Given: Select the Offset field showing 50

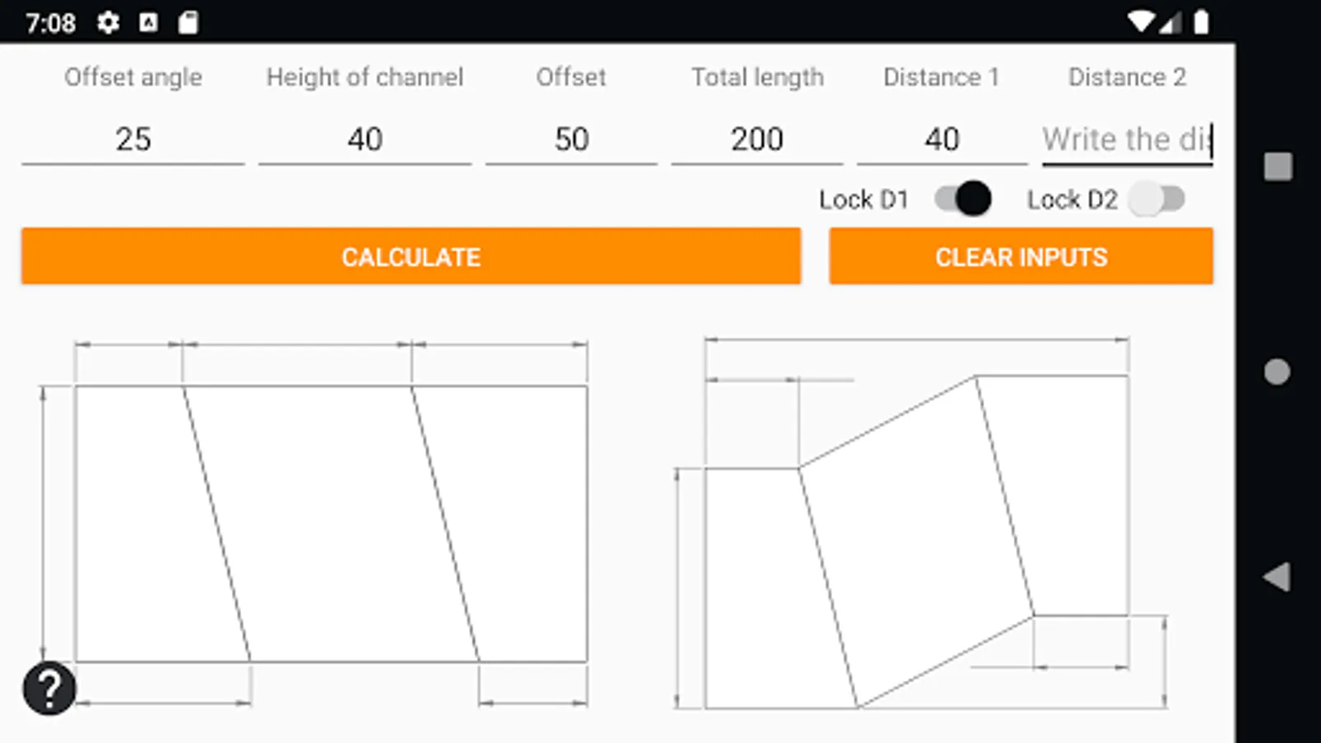Looking at the screenshot, I should tap(571, 139).
